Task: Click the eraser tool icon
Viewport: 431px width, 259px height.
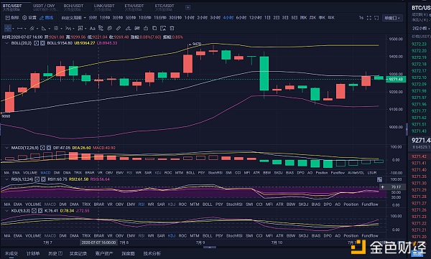Action: pos(128,28)
